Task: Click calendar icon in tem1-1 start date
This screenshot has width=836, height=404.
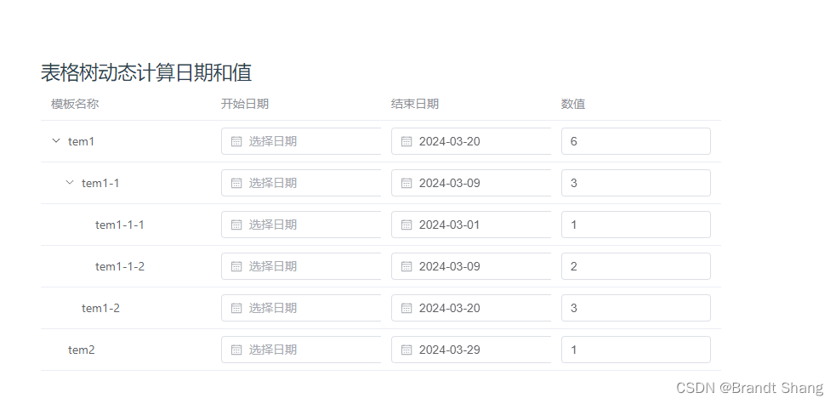Action: (236, 183)
